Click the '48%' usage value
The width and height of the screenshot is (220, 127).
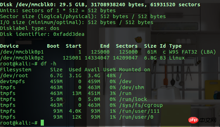coord(111,76)
